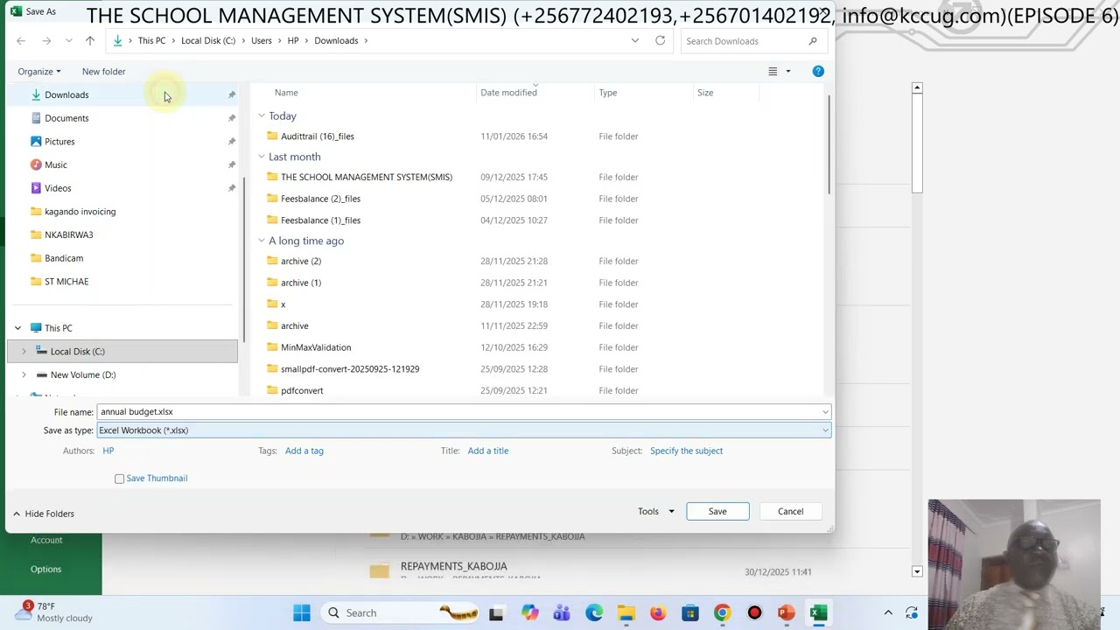The height and width of the screenshot is (630, 1120).
Task: Collapse the This PC tree node
Action: coord(17,328)
